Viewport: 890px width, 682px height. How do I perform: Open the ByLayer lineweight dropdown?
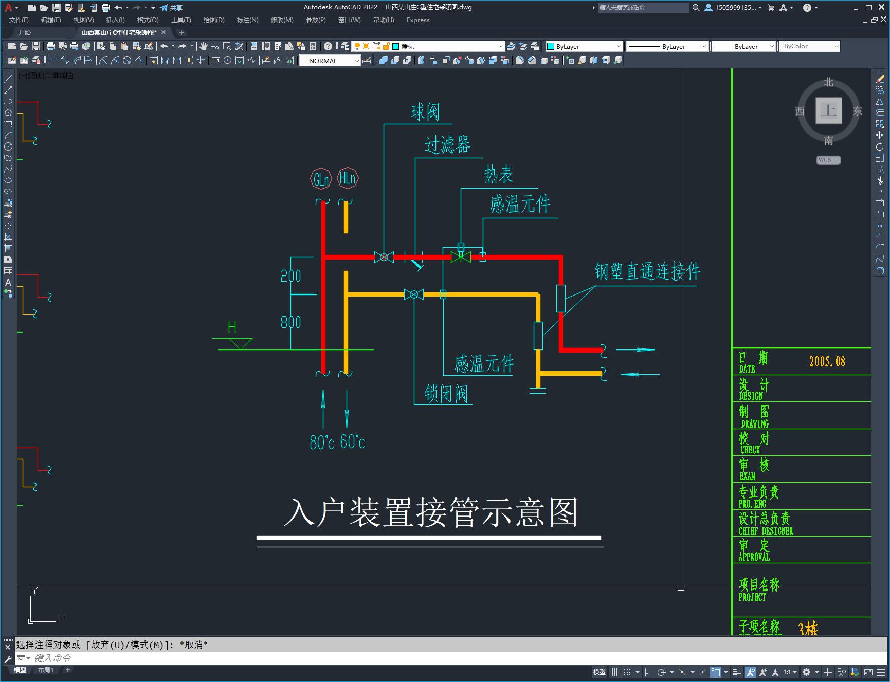743,46
